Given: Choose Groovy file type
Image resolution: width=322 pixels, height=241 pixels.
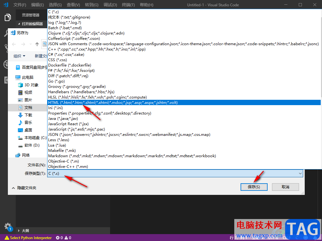Looking at the screenshot, I should [184, 87].
